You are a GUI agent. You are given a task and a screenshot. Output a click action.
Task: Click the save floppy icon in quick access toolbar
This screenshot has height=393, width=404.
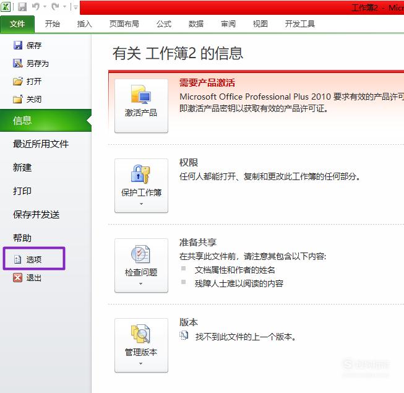pos(22,7)
